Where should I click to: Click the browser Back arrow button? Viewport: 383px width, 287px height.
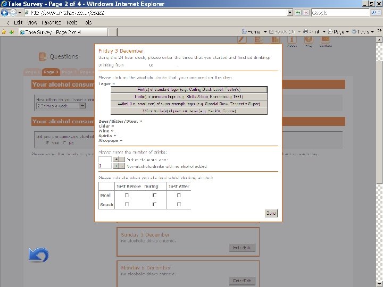[4, 12]
